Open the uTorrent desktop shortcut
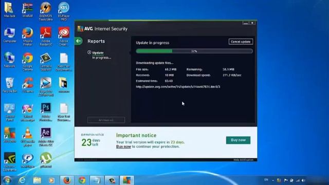The width and height of the screenshot is (329, 185). tap(46, 160)
